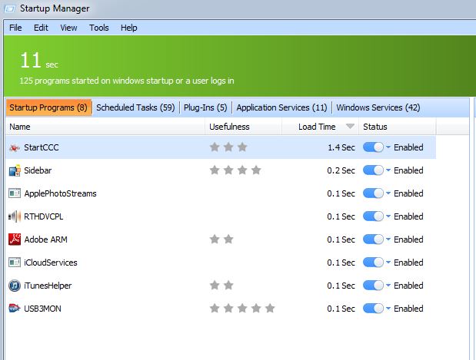
Task: Open Windows Services (42) tab
Action: pos(378,107)
